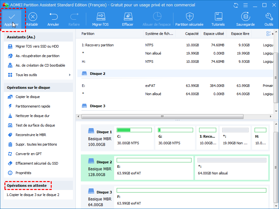Click the Appliquer checkmark icon
The width and height of the screenshot is (279, 209).
click(x=12, y=17)
